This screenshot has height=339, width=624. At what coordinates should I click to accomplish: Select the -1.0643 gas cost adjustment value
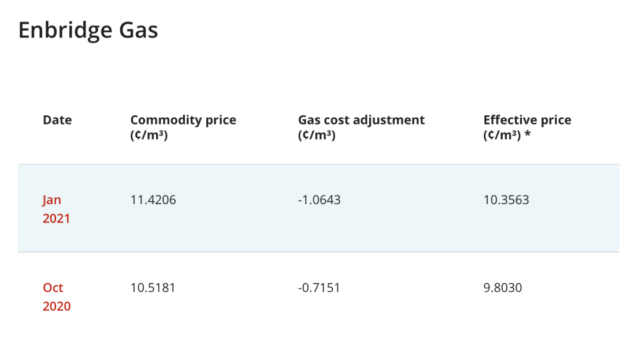click(x=319, y=199)
